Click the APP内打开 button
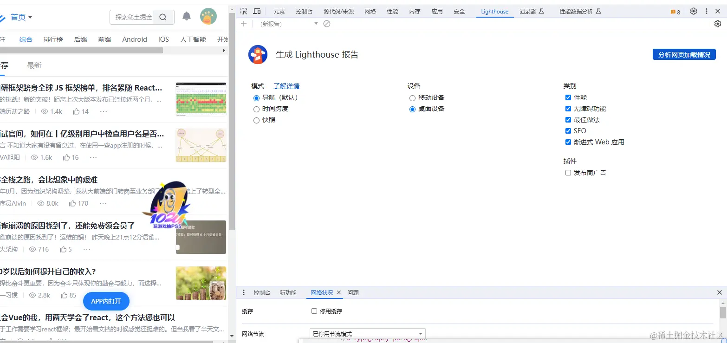 point(106,301)
